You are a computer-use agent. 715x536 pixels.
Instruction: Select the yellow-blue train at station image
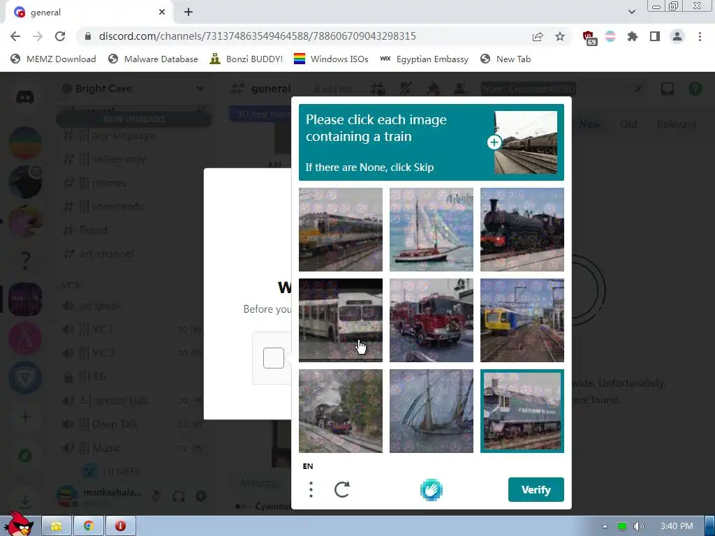(522, 320)
